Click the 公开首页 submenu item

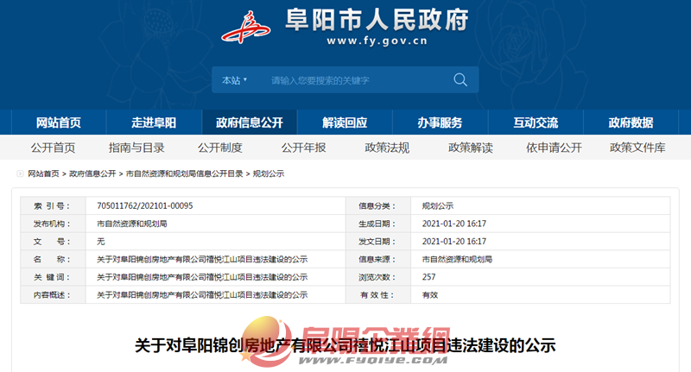coord(53,148)
